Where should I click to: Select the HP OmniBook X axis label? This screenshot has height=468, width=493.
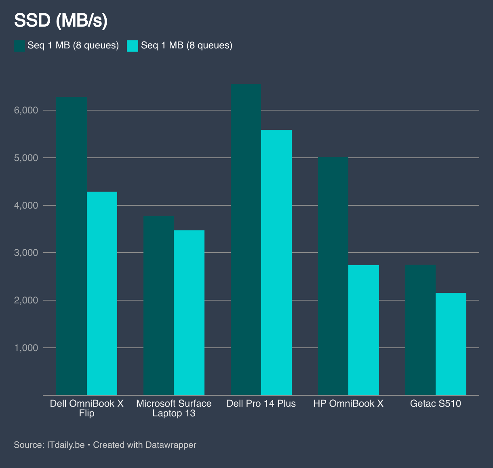point(348,403)
